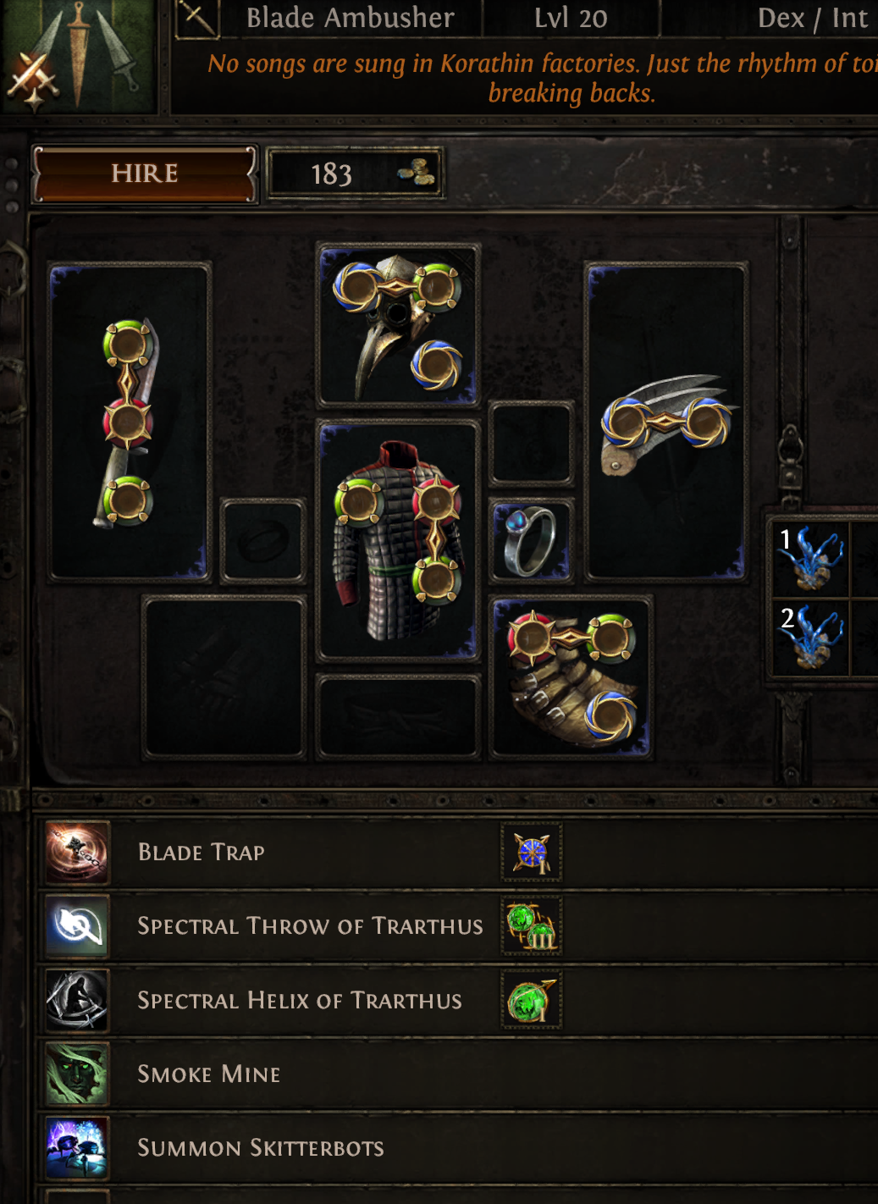Click the Spectral Helix of Trarthus icon
This screenshot has height=1204, width=878.
tap(77, 1001)
